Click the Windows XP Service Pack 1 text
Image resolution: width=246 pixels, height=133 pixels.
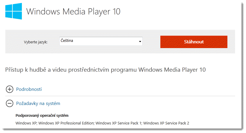click(118, 123)
